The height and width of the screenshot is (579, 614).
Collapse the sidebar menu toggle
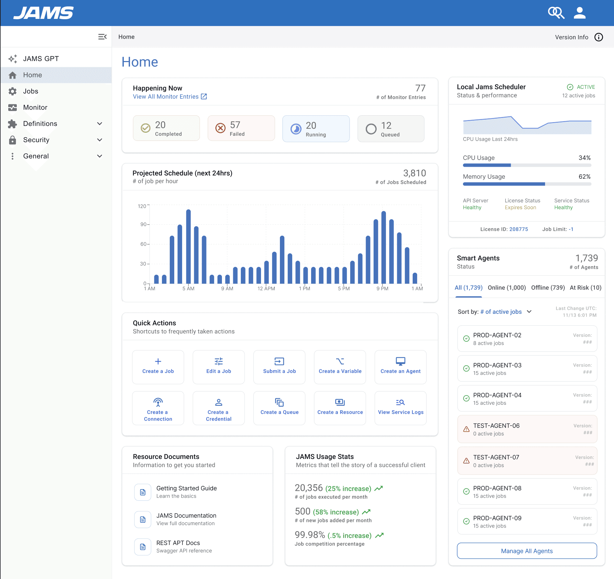pyautogui.click(x=102, y=37)
